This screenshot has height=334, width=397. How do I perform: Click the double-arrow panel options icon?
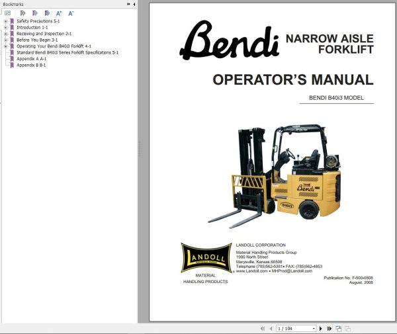coord(128,4)
